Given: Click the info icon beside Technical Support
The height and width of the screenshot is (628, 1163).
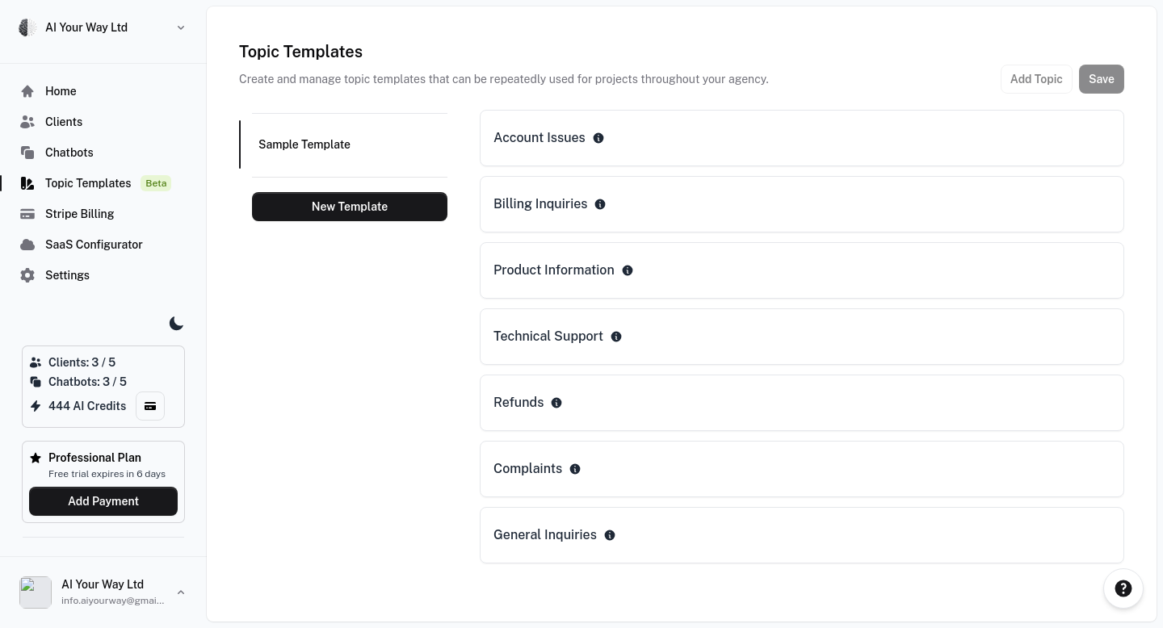Looking at the screenshot, I should tap(616, 337).
